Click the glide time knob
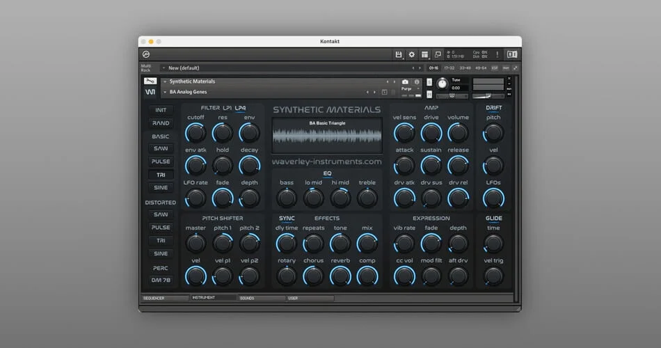Viewport: 661px width, 348px height. (493, 244)
